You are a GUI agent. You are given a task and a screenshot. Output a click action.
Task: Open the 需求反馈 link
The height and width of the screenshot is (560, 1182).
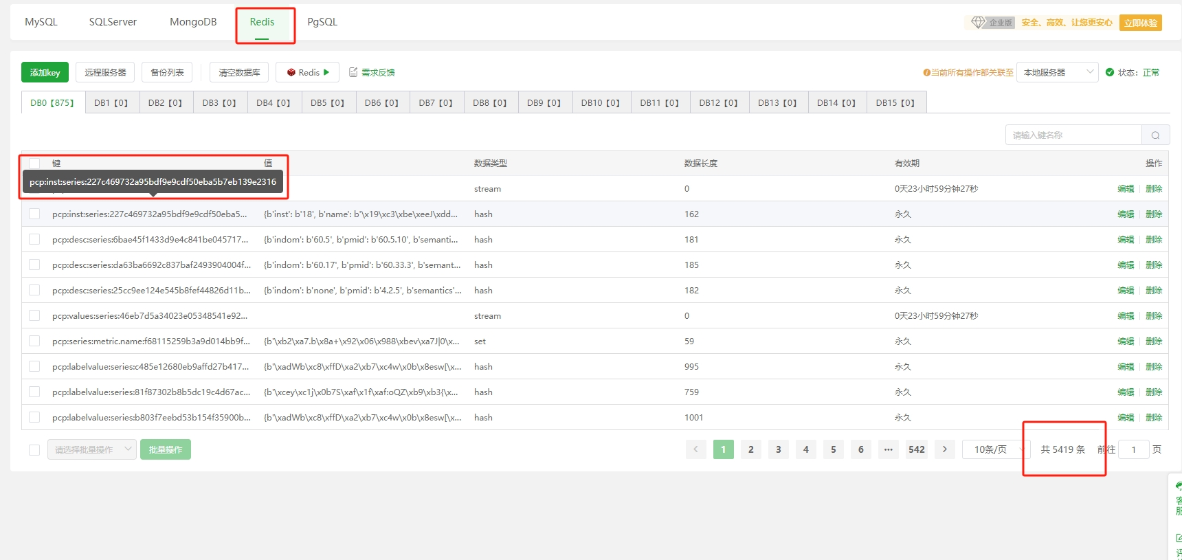tap(378, 72)
